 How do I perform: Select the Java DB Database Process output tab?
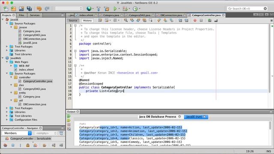coord(158,117)
